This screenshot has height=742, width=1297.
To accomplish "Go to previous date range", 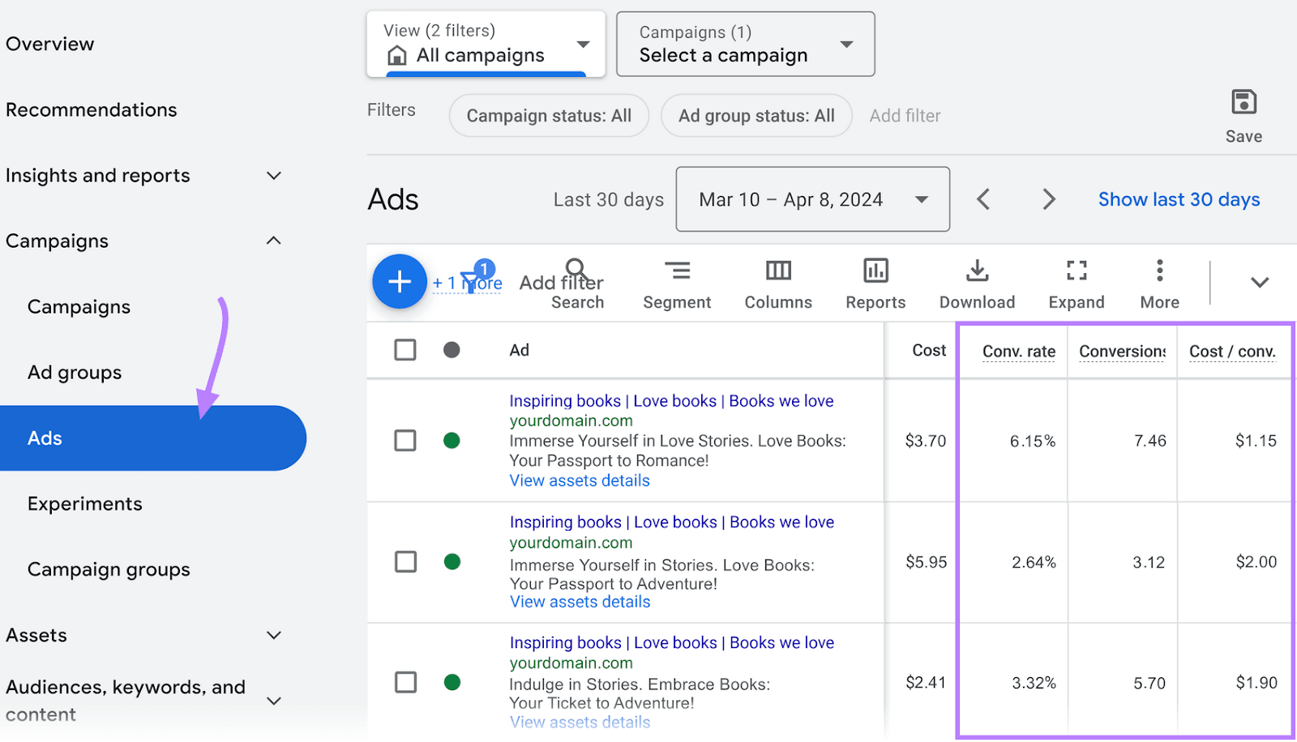I will click(983, 199).
